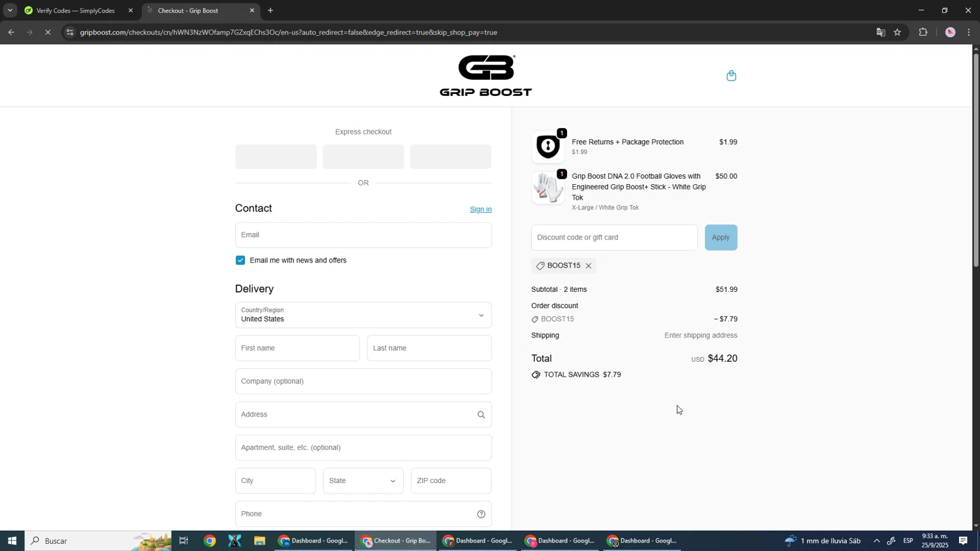Close the Verify Codes tab
The image size is (980, 551).
point(130,10)
